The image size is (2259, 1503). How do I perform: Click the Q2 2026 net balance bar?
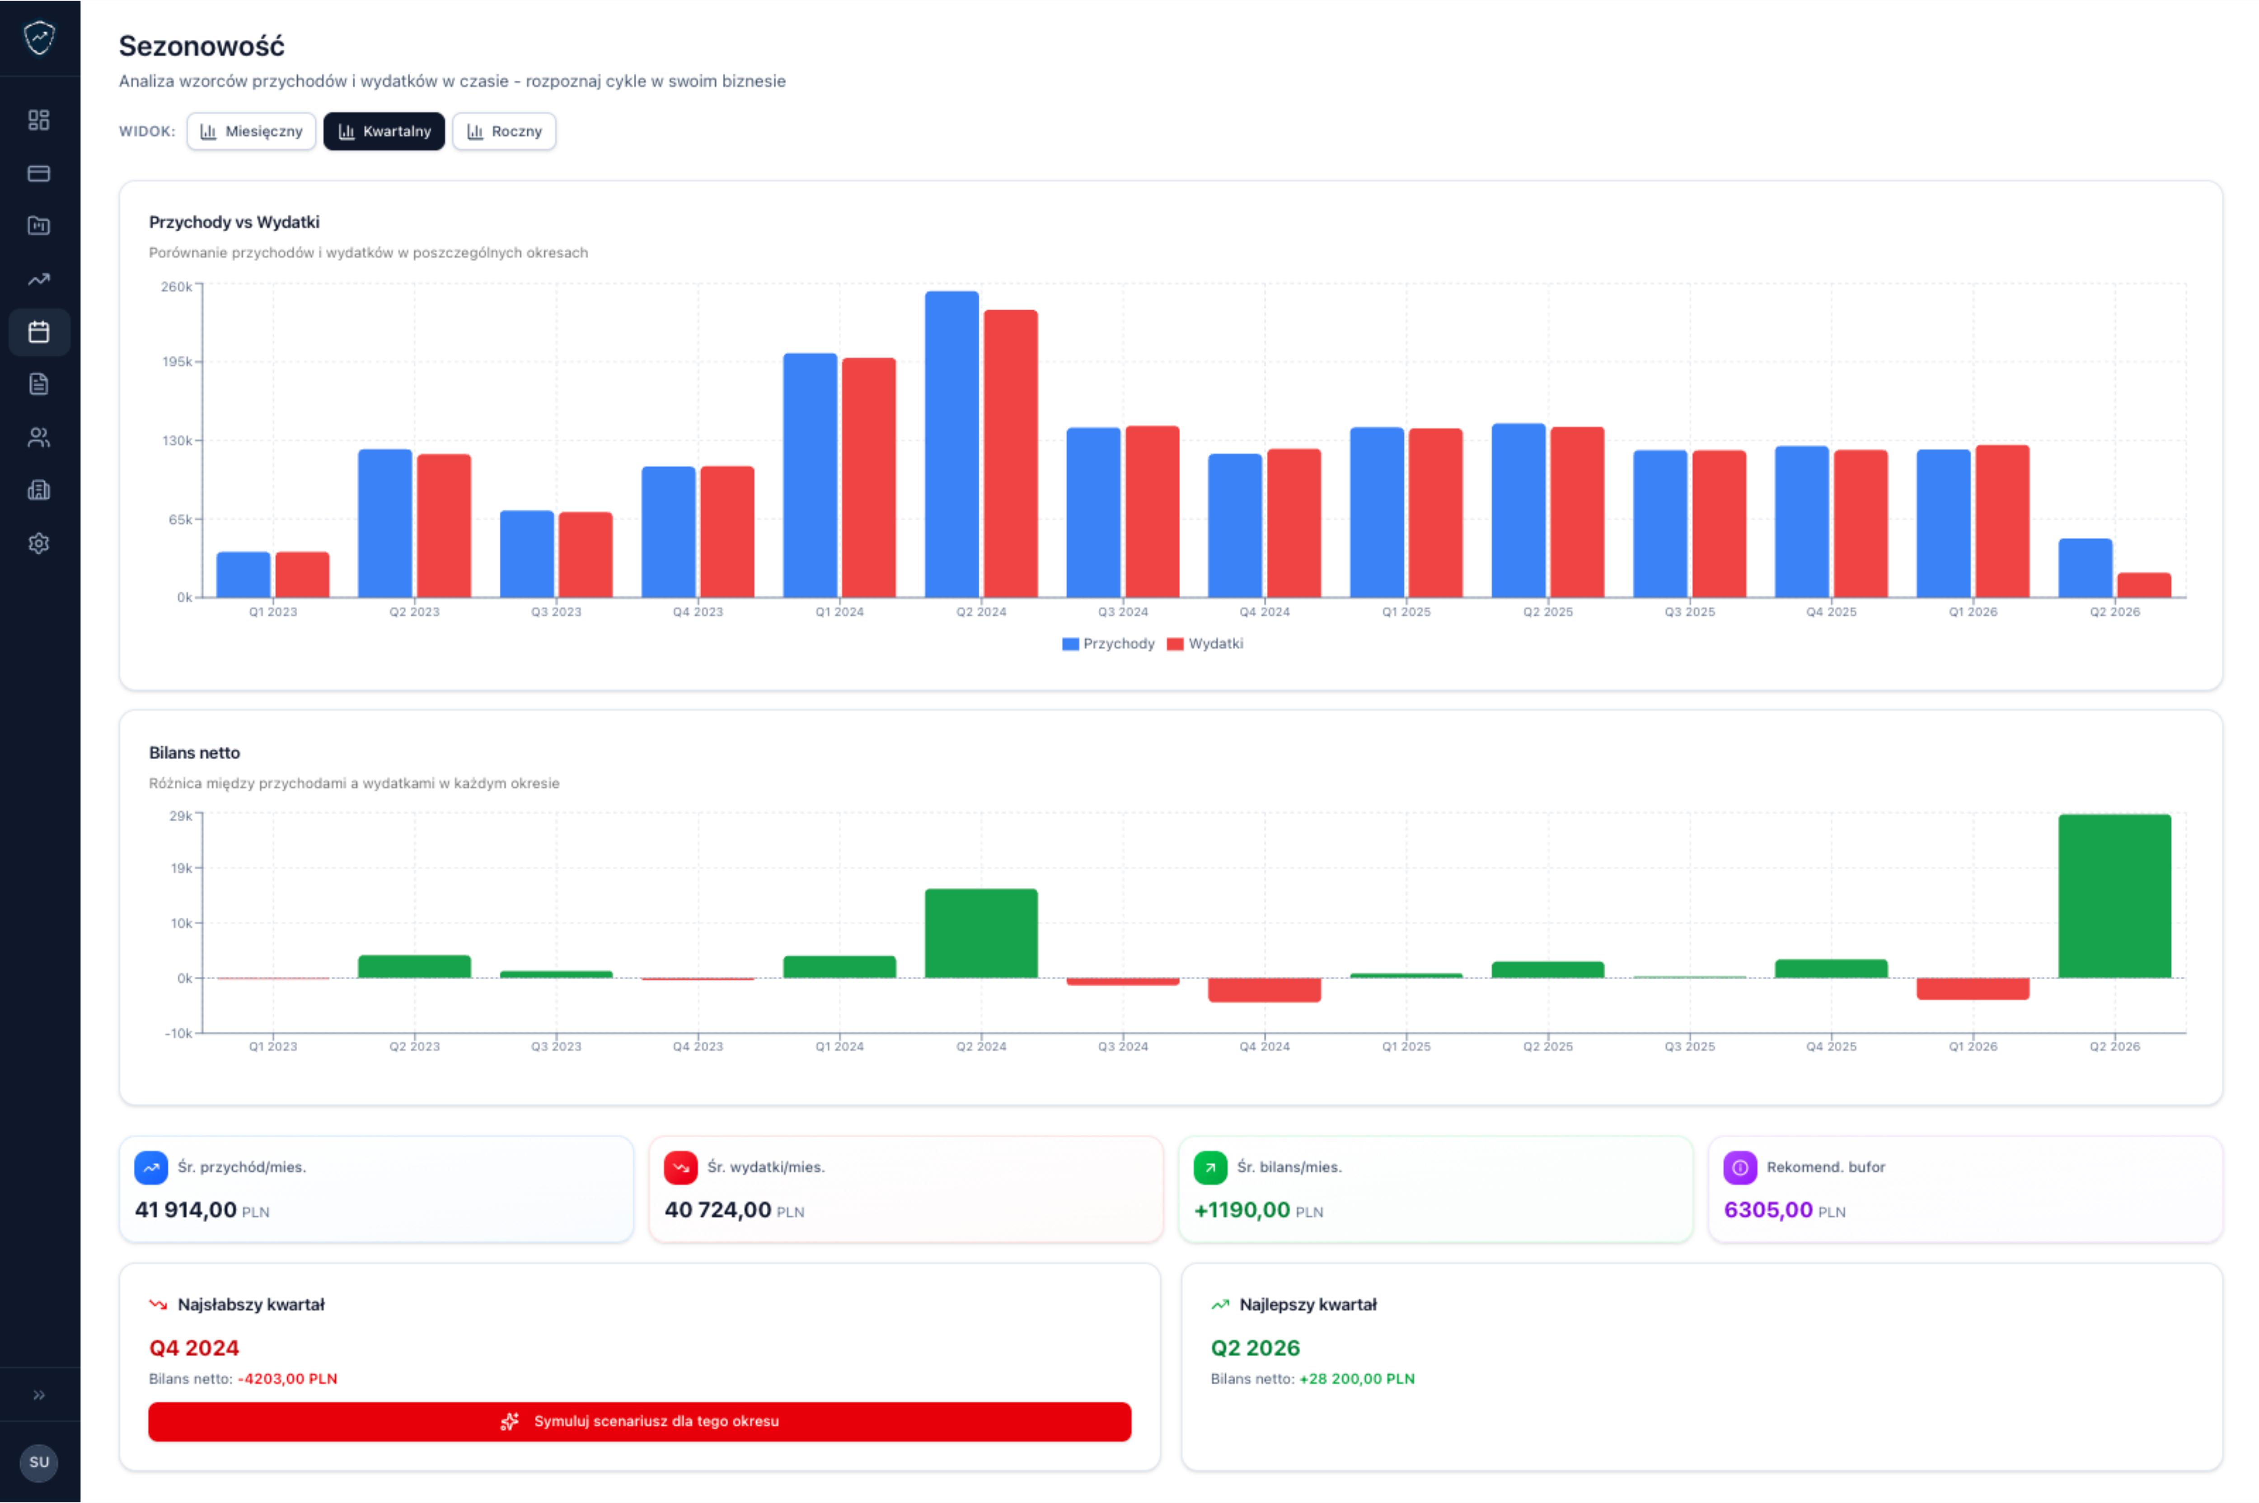(x=2114, y=896)
